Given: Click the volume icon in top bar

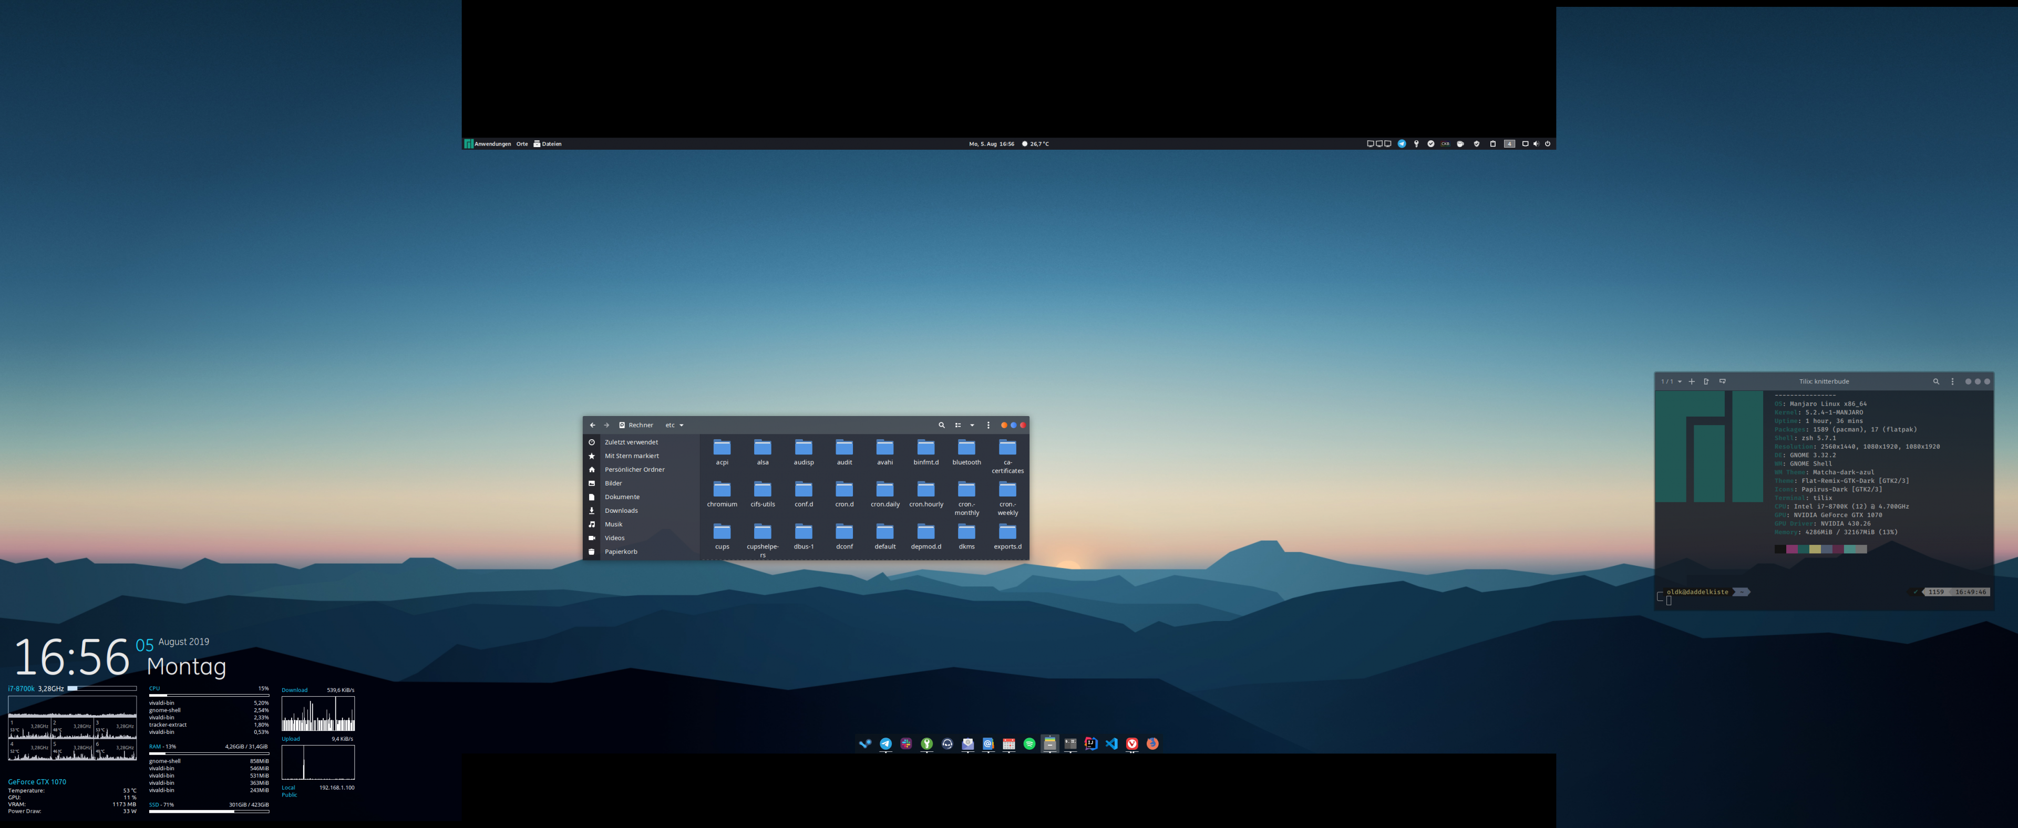Looking at the screenshot, I should click(x=1536, y=144).
